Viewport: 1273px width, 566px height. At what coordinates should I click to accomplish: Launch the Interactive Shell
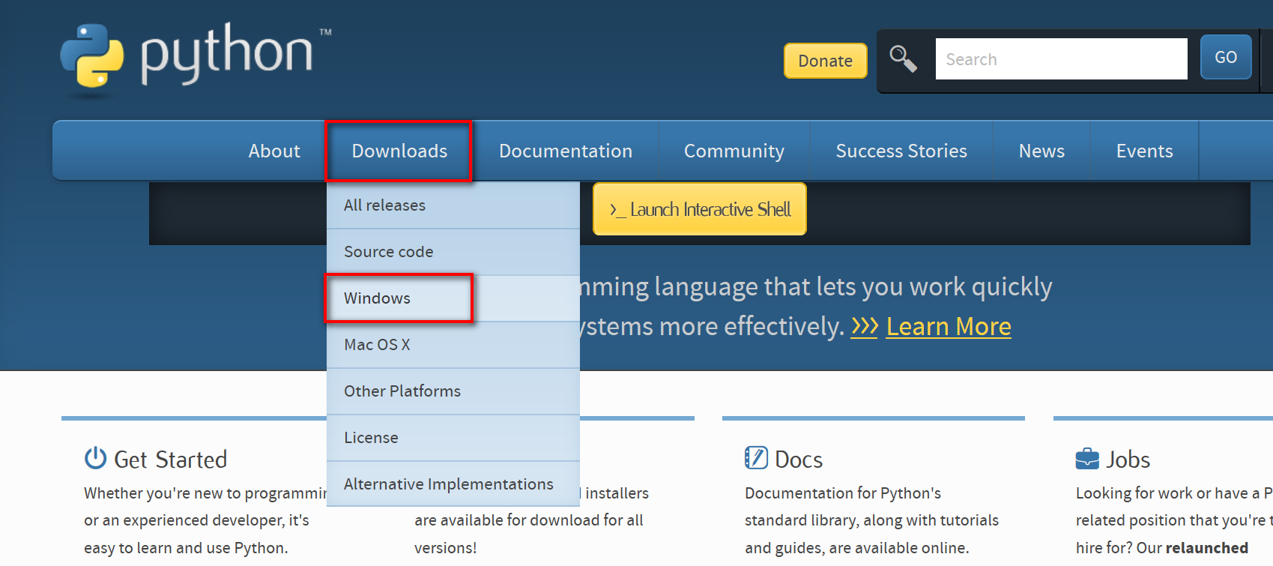click(700, 209)
